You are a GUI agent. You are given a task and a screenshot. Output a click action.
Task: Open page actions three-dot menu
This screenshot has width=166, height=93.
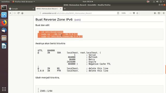tap(130, 13)
